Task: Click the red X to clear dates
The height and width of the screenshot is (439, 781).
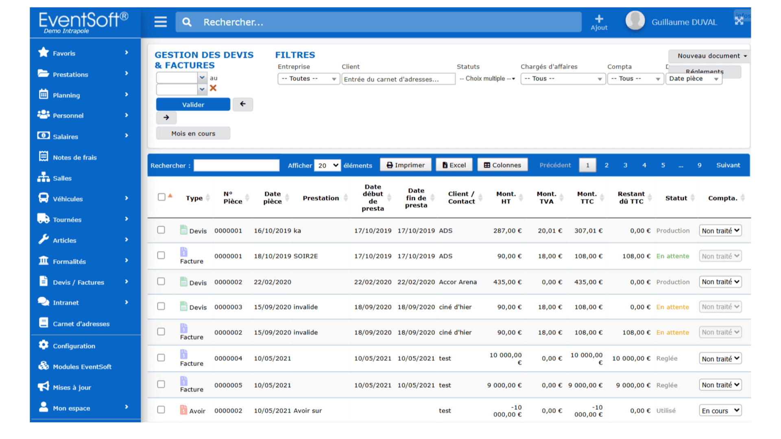Action: click(x=213, y=88)
